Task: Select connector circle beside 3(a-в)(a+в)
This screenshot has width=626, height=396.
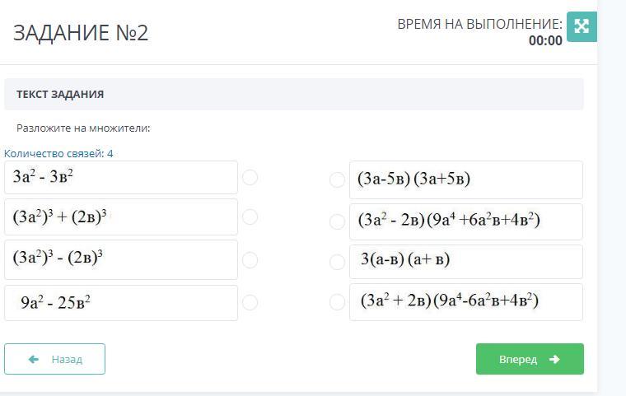Action: tap(337, 262)
